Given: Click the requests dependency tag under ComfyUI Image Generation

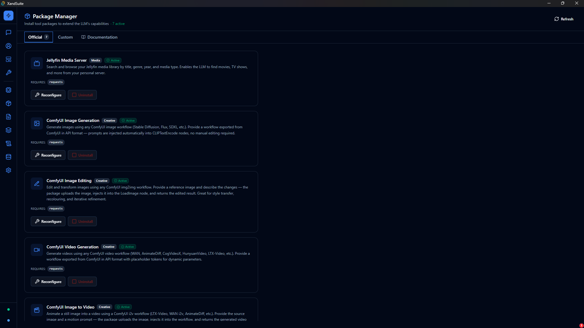Looking at the screenshot, I should (x=56, y=142).
